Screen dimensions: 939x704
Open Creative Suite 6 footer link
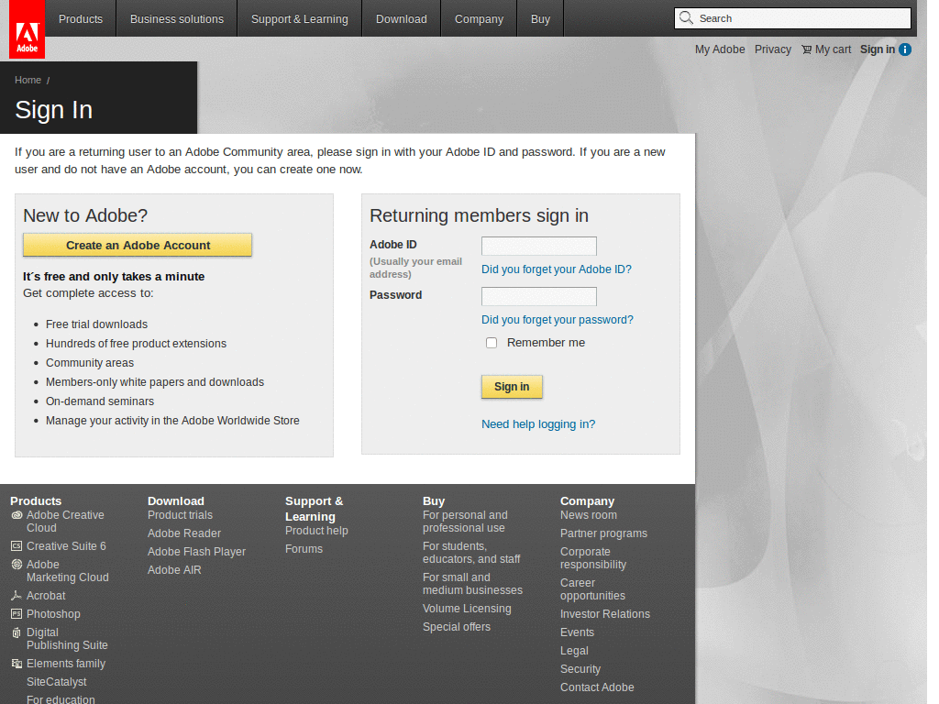(66, 546)
